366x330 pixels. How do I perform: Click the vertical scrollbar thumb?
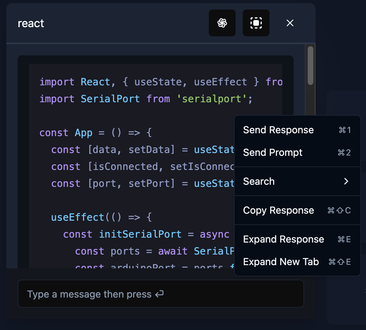point(310,66)
